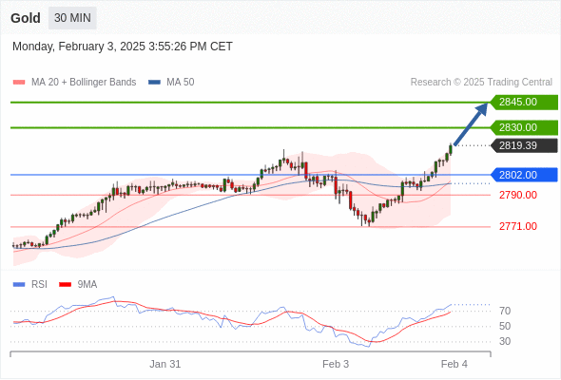
Task: Click the Jan 31 date axis label
Action: tap(164, 364)
